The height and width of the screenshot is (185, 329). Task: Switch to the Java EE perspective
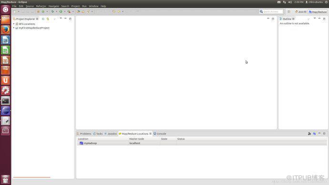click(301, 12)
